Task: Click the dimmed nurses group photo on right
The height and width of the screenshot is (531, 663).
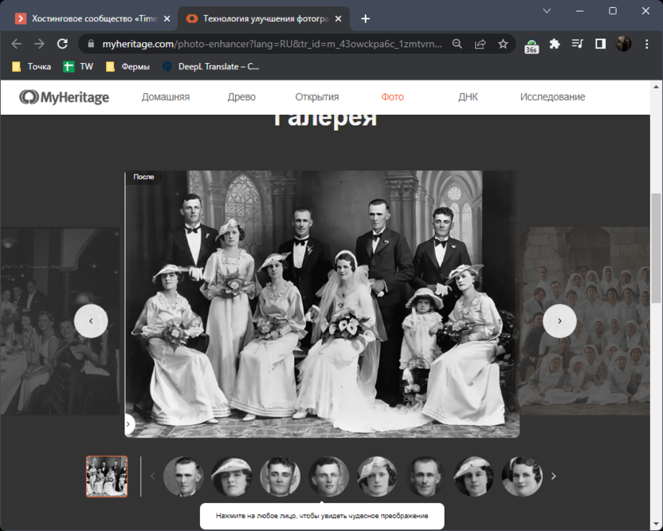Action: (x=584, y=321)
